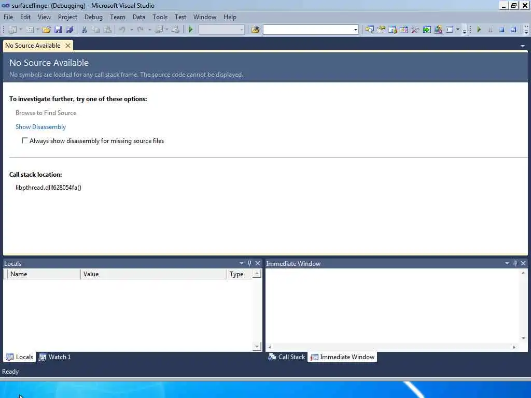Click the Navigate Forward icon
Image resolution: width=531 pixels, height=398 pixels.
coord(175,30)
